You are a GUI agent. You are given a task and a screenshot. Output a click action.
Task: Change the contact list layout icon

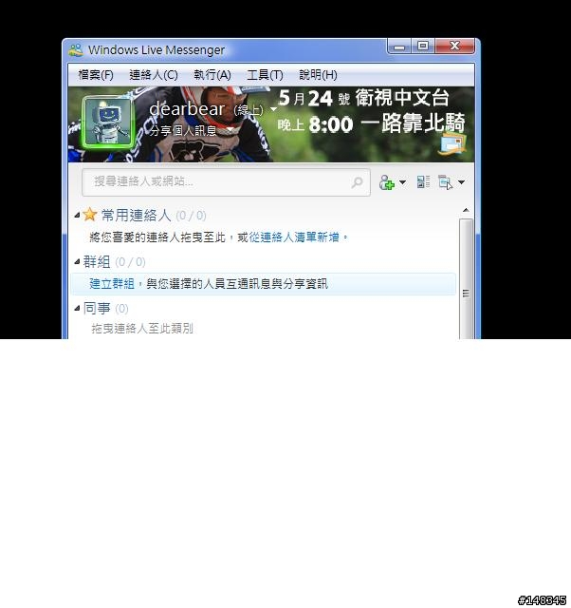click(423, 181)
